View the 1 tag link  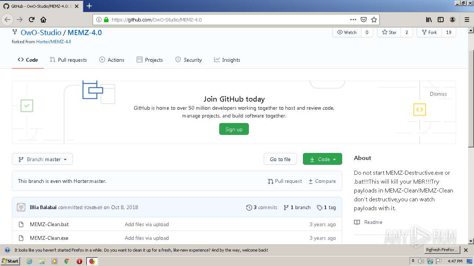(x=326, y=207)
